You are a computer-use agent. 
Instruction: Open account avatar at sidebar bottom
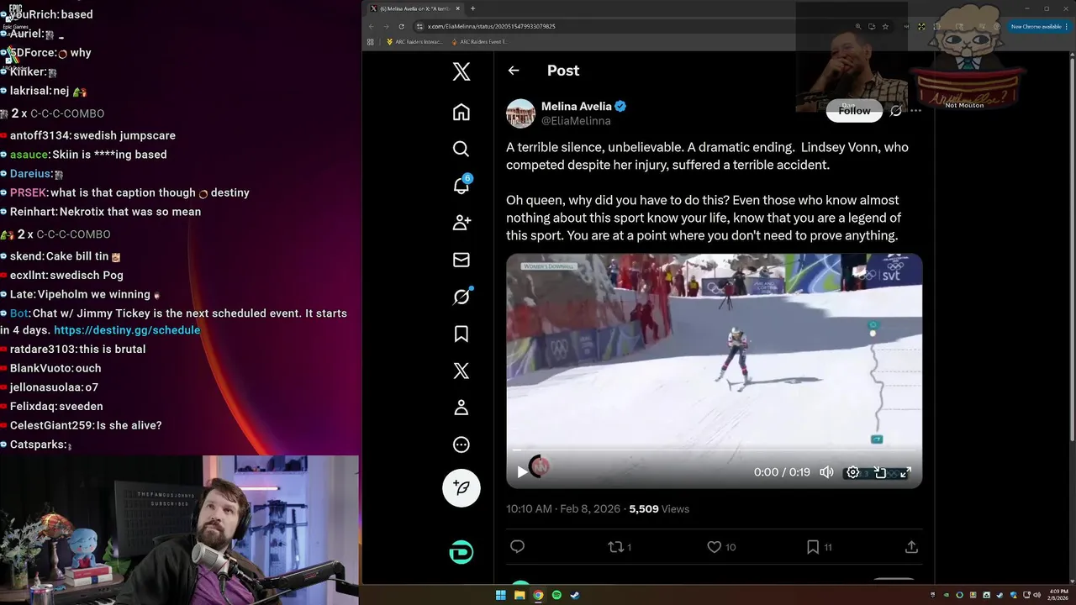pyautogui.click(x=462, y=552)
